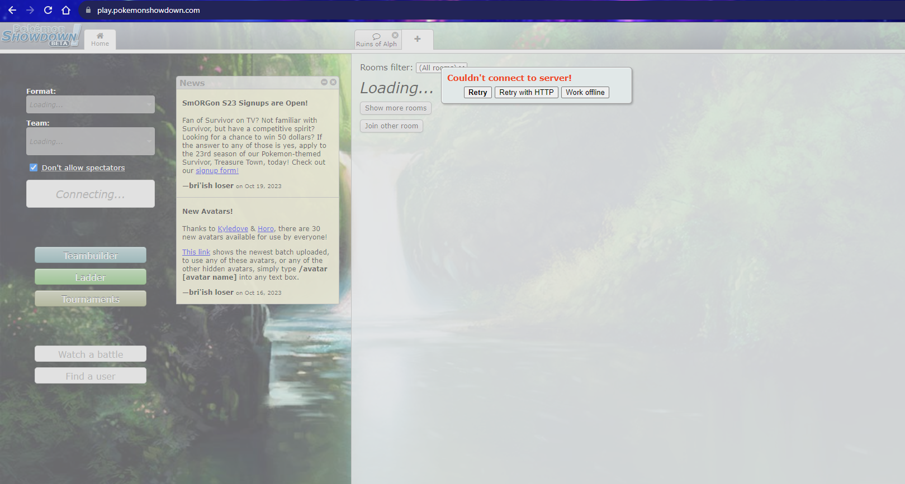Click 'SmORGon S23 Signups are Open!' headline
This screenshot has height=484, width=905.
pos(245,103)
